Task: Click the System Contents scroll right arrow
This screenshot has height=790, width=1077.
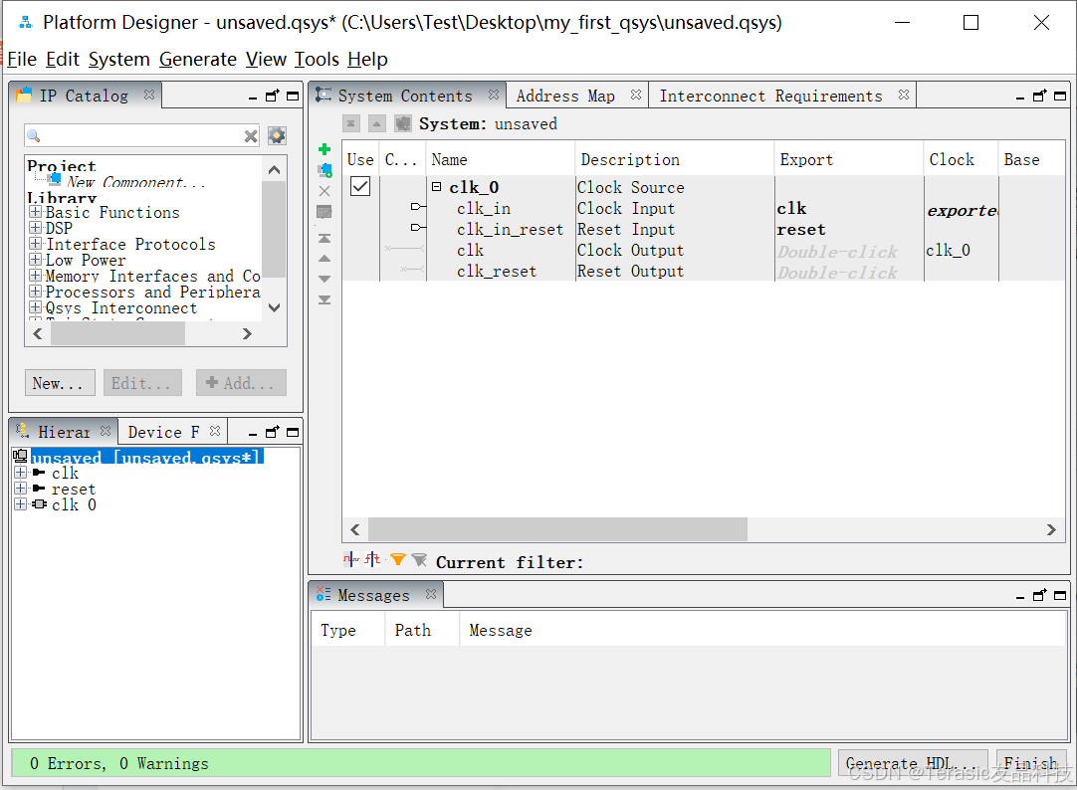Action: click(x=1051, y=529)
